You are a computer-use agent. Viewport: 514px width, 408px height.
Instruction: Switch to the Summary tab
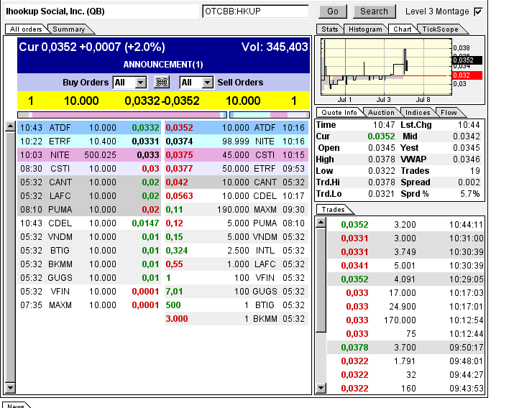tap(69, 29)
